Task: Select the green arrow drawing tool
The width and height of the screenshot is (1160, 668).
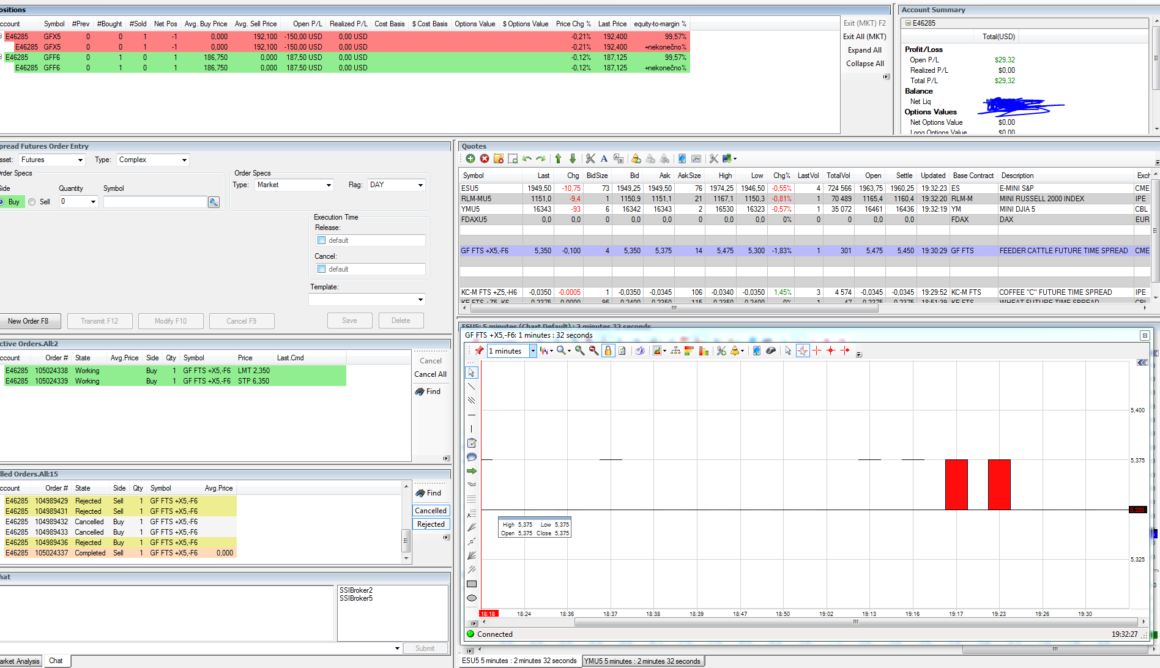Action: coord(472,471)
